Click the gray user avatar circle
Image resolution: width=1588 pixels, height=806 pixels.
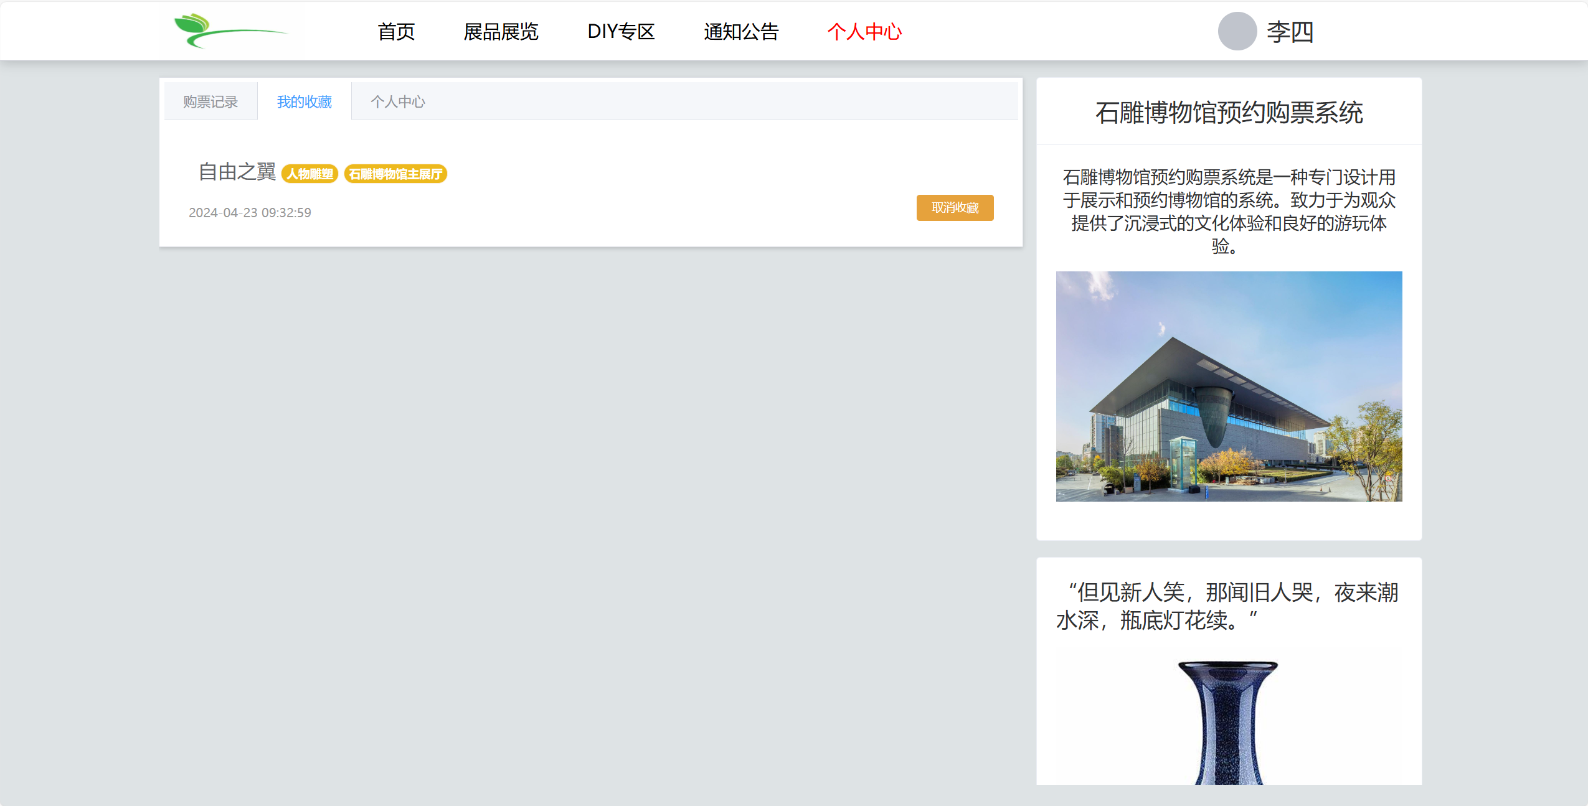(x=1237, y=31)
